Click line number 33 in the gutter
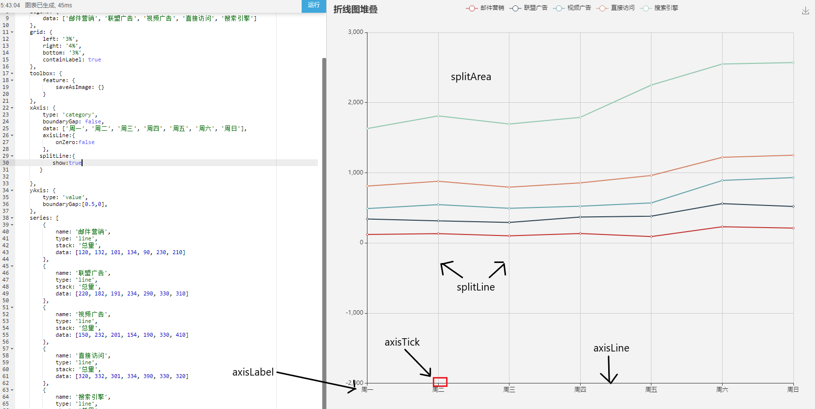 coord(5,183)
